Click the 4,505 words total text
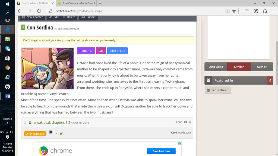The height and width of the screenshot is (156, 278). point(181,132)
